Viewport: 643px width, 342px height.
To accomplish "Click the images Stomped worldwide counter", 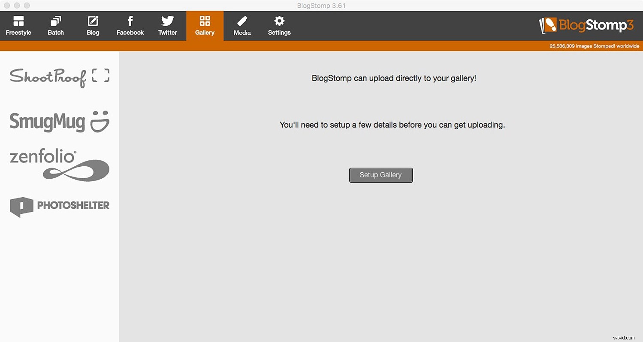I will (594, 46).
